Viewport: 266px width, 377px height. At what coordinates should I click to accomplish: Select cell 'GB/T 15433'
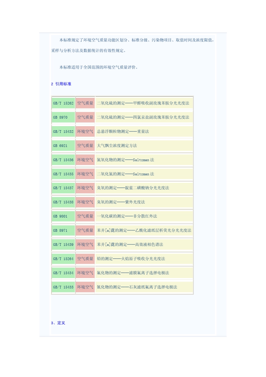pos(63,287)
